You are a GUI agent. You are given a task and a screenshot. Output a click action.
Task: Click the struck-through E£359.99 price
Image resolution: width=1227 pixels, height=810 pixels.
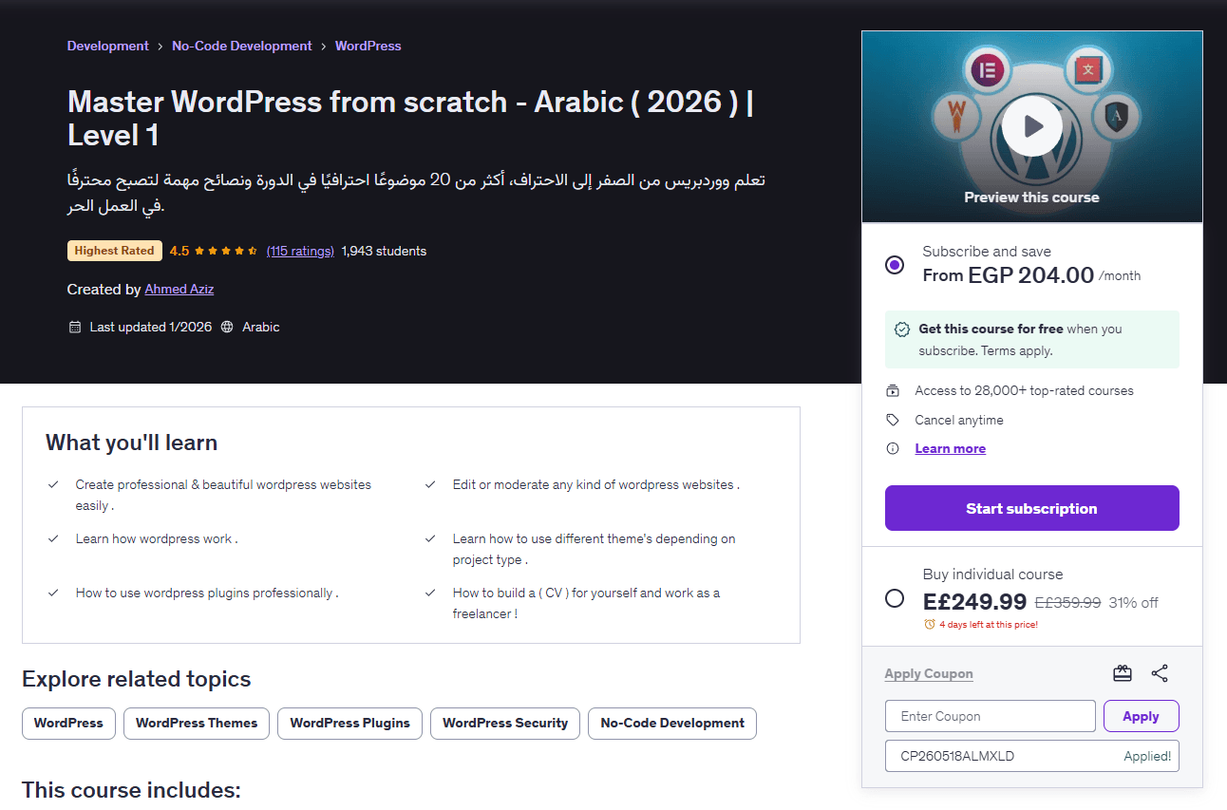(1067, 602)
